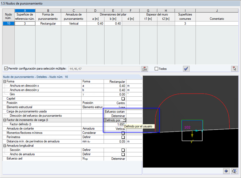Open the Definido por dropdown arrow
The height and width of the screenshot is (178, 241).
tap(124, 120)
